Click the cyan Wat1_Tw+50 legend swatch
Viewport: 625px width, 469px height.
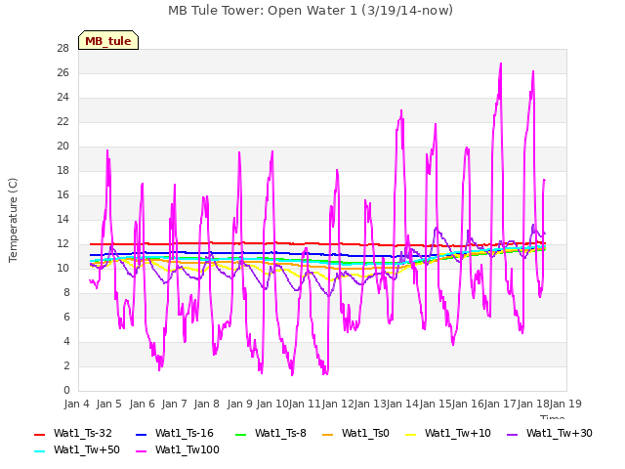40,451
